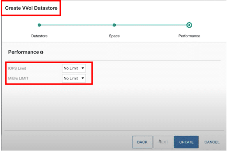The width and height of the screenshot is (228, 152).
Task: Open the IOPS Limit dropdown
Action: (74, 68)
